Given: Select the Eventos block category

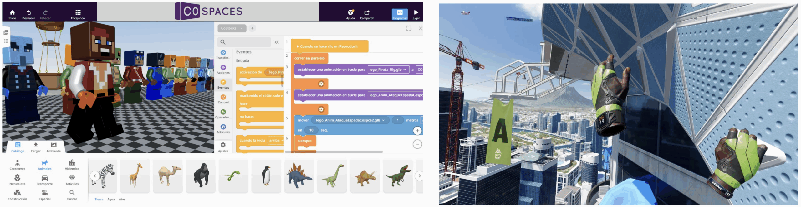Looking at the screenshot, I should (223, 84).
